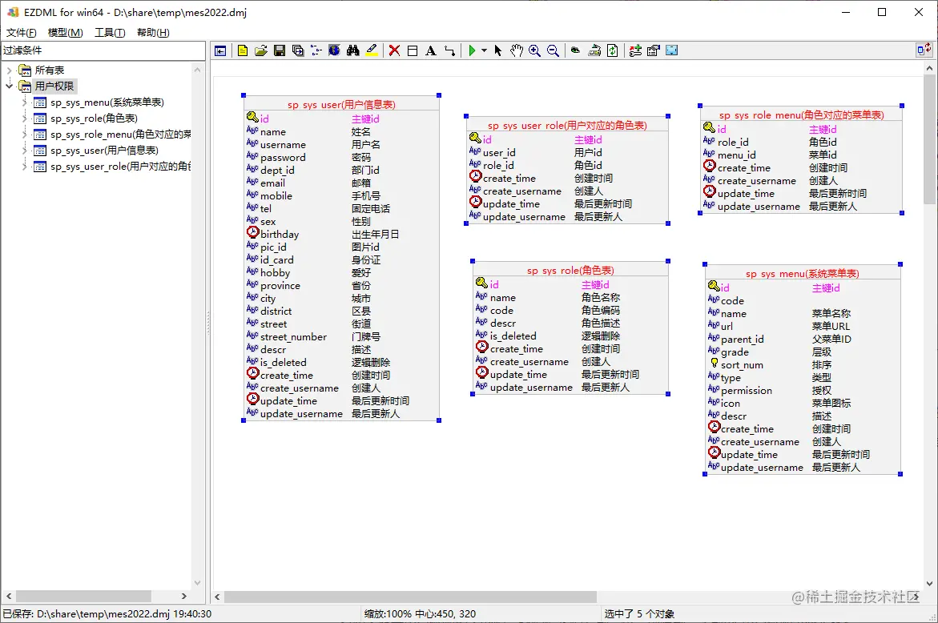
Task: Open the 文件(F) menu
Action: coord(22,32)
